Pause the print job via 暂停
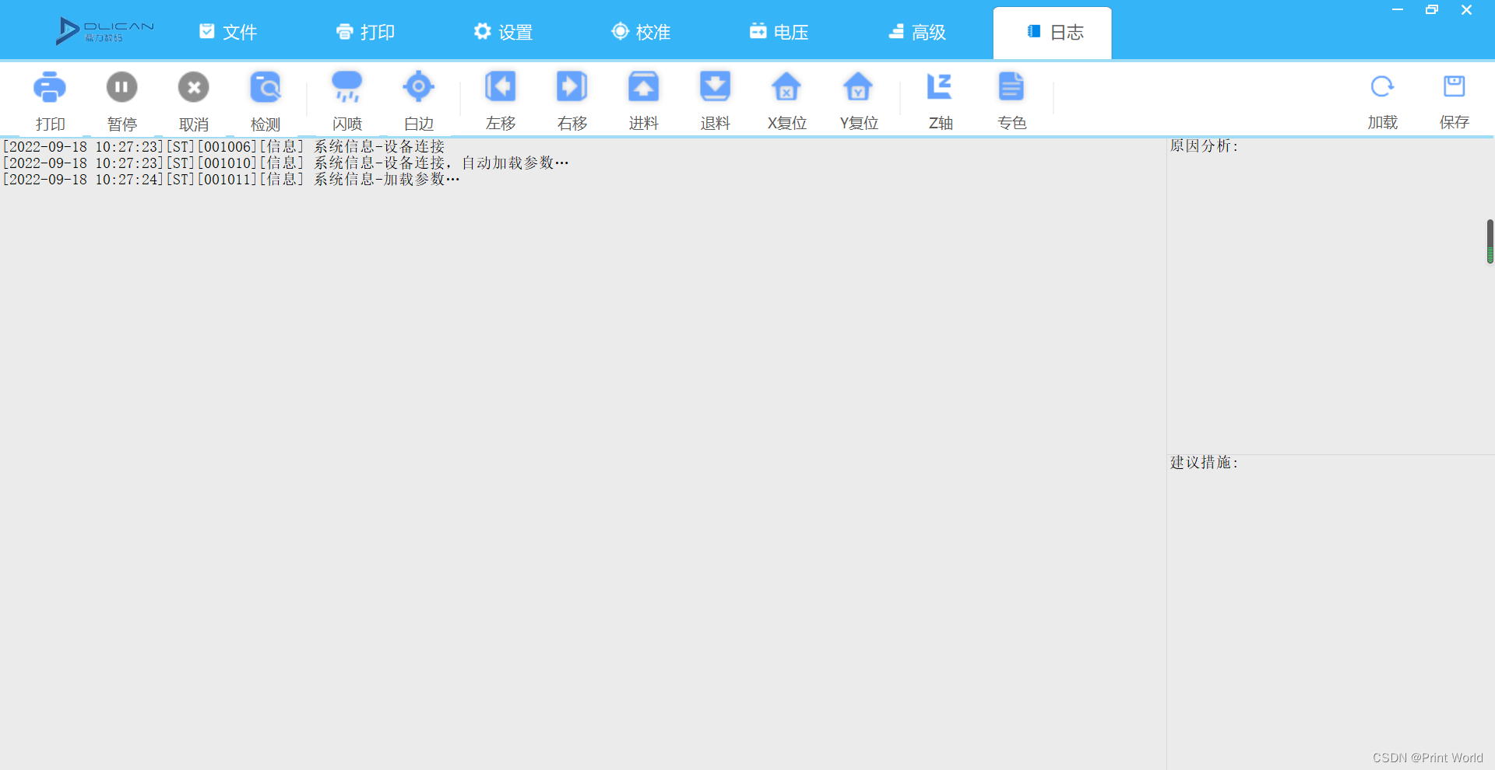The image size is (1495, 770). click(121, 99)
